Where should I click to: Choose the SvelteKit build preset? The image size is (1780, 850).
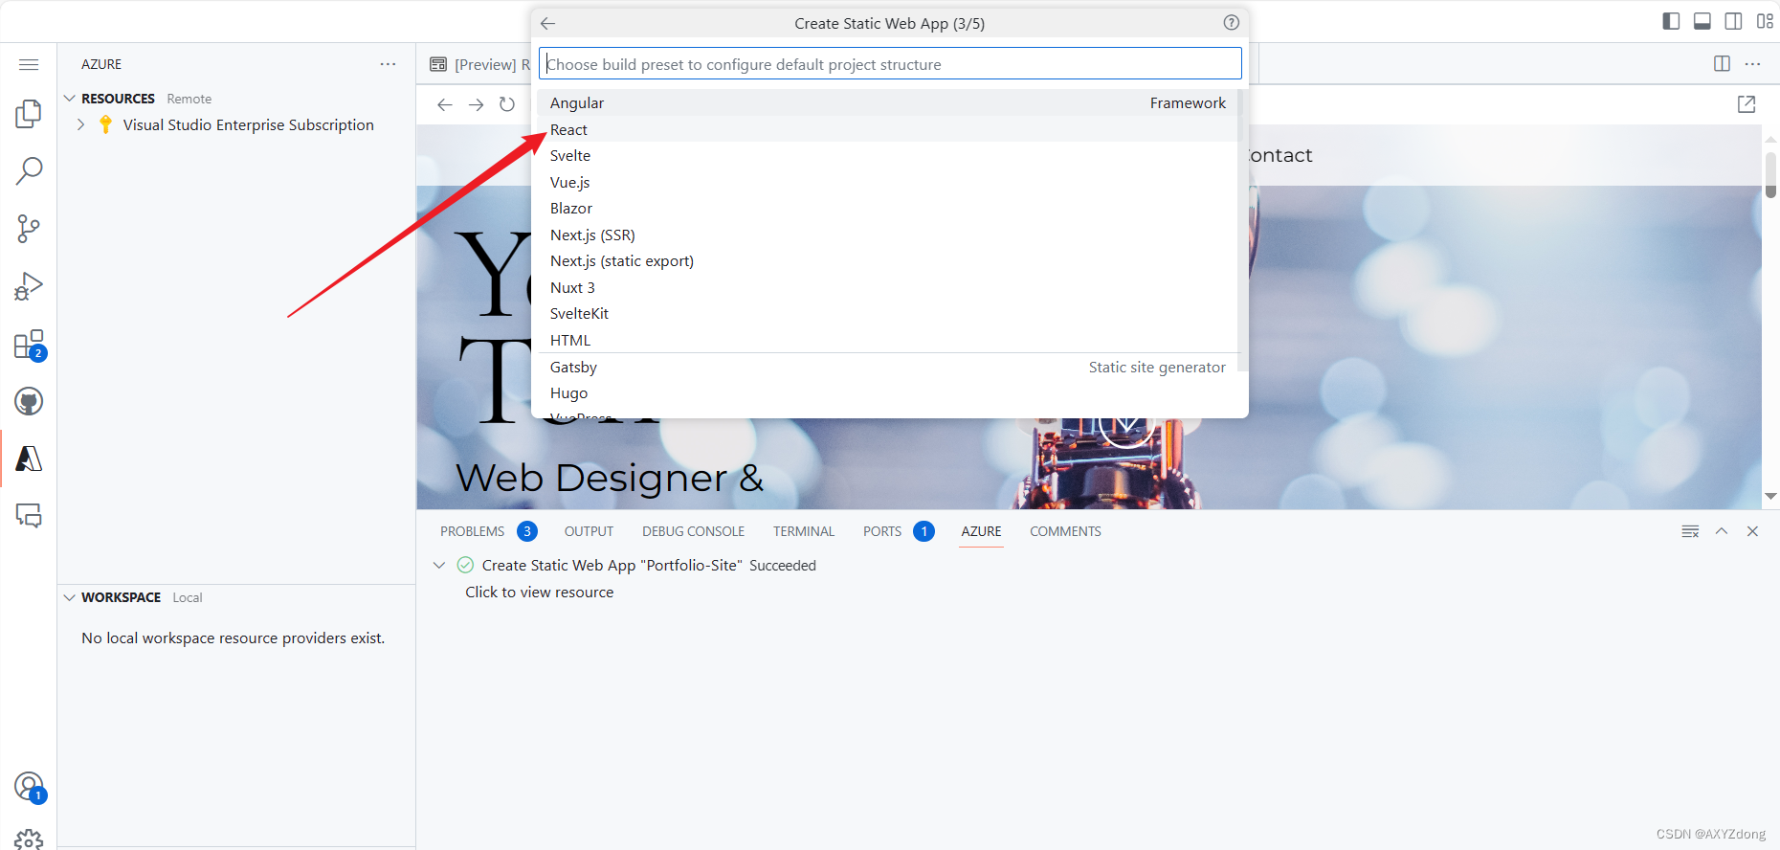(x=889, y=314)
